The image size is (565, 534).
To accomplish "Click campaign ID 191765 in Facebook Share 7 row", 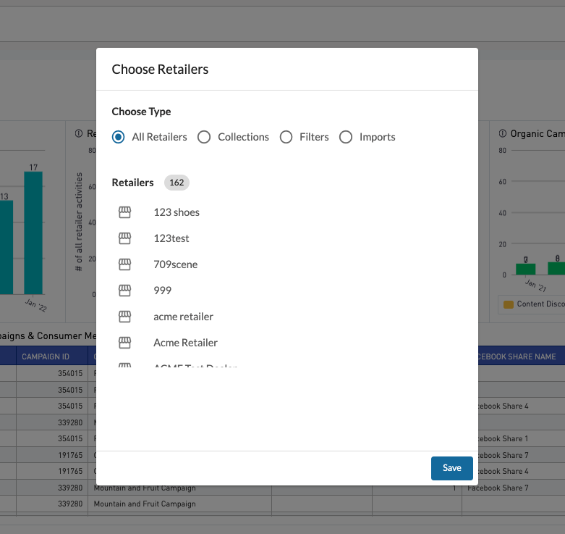I will (x=70, y=455).
